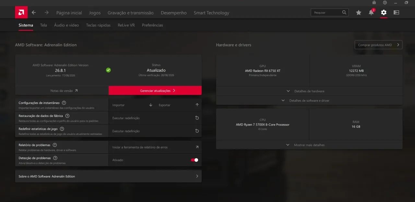
Task: Click the VRAM 12272 MB card
Action: point(356,70)
